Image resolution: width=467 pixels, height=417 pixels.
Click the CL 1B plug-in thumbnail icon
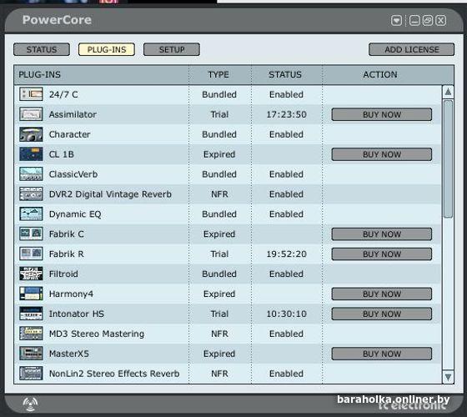(31, 154)
